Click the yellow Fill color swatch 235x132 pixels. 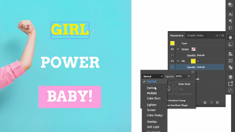(193, 61)
